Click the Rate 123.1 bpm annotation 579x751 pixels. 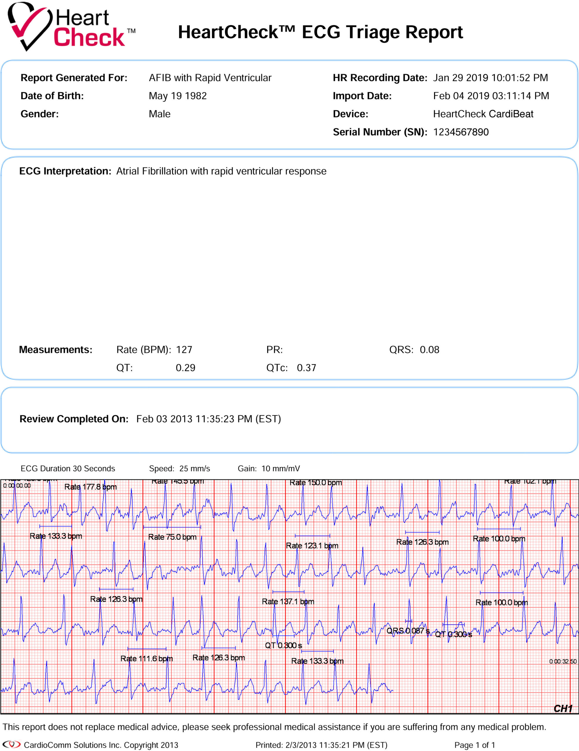312,545
